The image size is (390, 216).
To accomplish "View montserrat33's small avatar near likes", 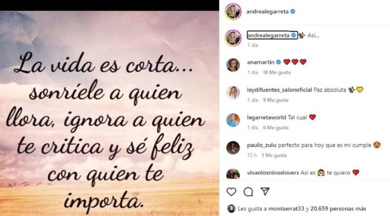I will tap(231, 209).
